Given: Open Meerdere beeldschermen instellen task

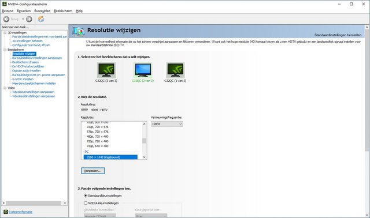Looking at the screenshot, I should point(34,84).
